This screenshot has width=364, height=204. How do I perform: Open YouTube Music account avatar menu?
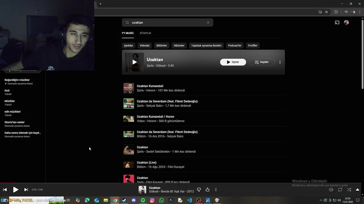pos(346,23)
